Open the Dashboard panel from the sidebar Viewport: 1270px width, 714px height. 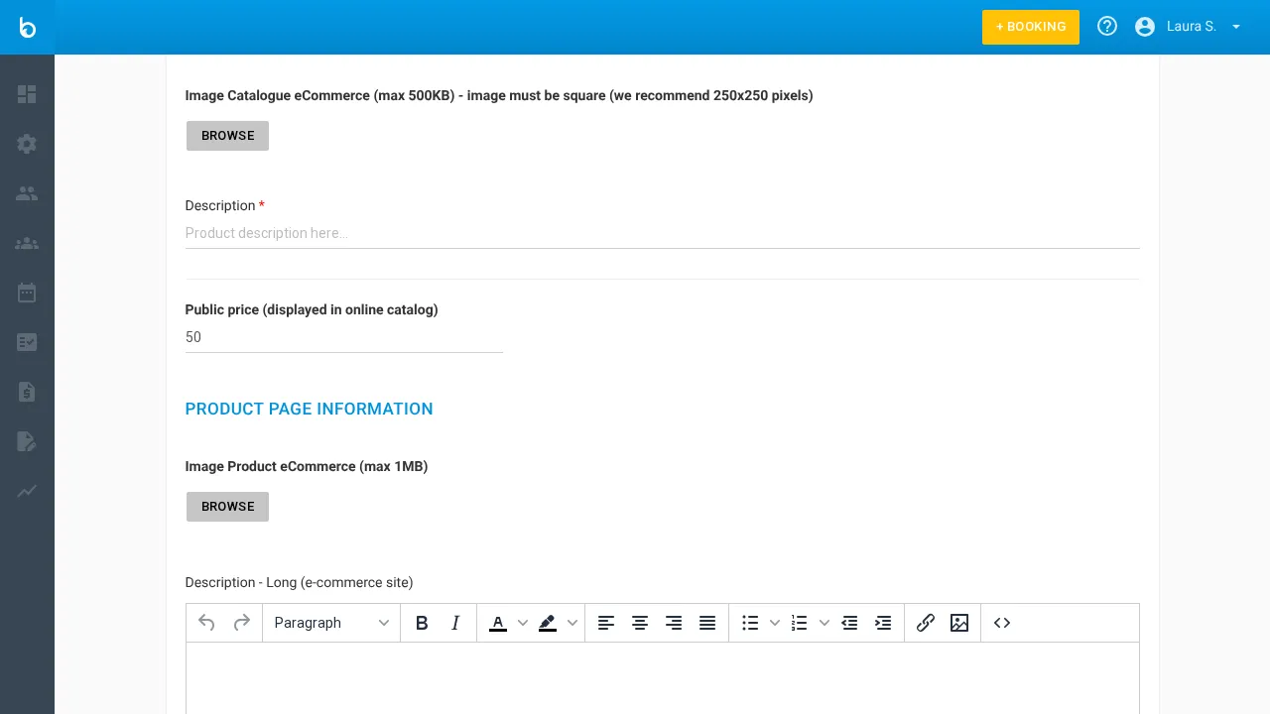pyautogui.click(x=27, y=94)
